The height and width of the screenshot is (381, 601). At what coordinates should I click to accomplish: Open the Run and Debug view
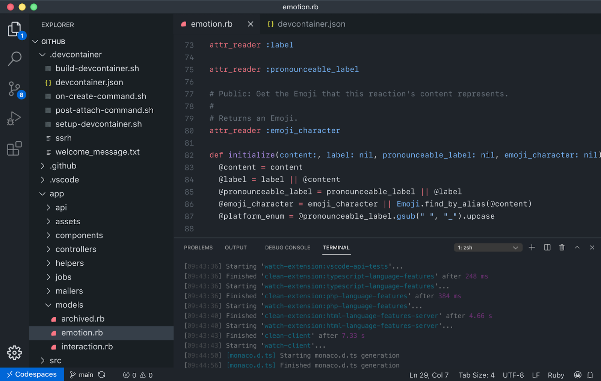(14, 118)
